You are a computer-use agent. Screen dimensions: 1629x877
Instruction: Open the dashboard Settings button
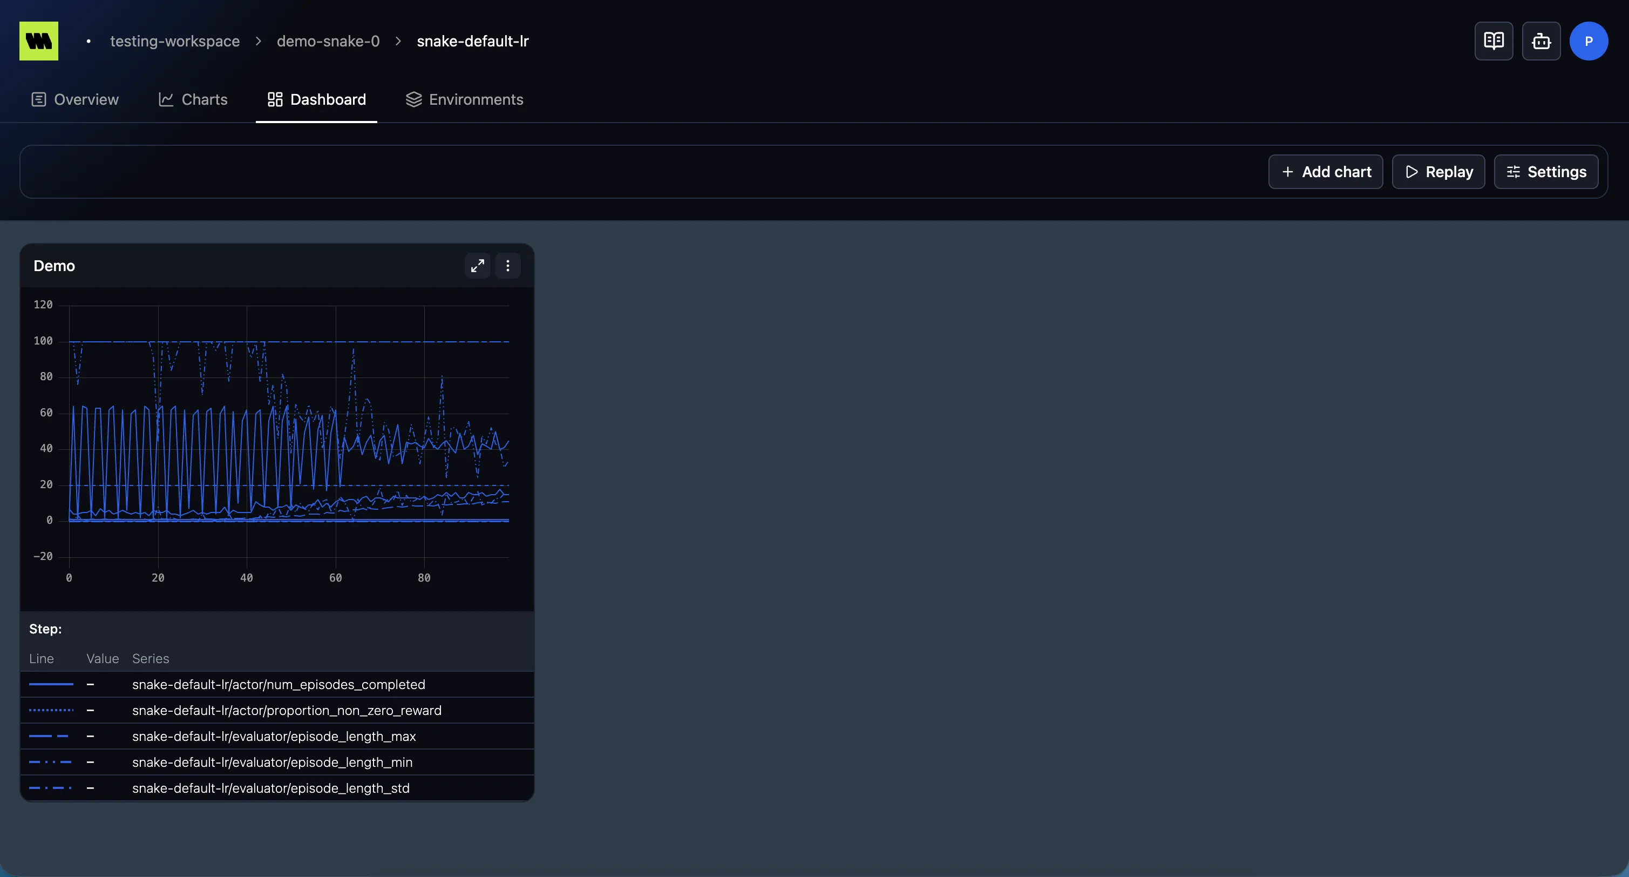pos(1545,172)
